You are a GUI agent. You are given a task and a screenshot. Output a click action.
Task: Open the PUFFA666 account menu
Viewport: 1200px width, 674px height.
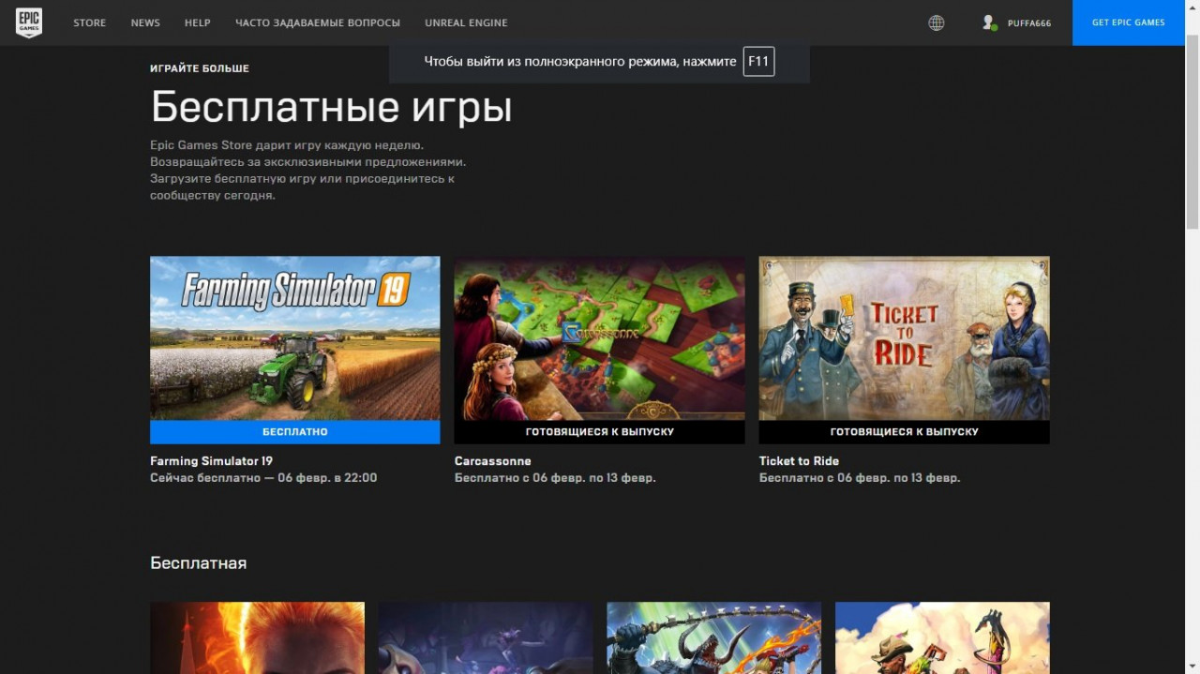[x=1028, y=22]
